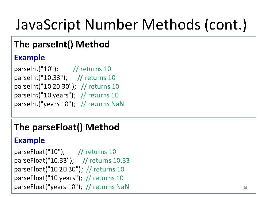Click the parseFloat("10.33"); code text
This screenshot has width=263, height=197.
(x=44, y=161)
